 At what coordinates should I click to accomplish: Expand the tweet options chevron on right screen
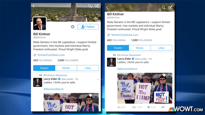171,59
